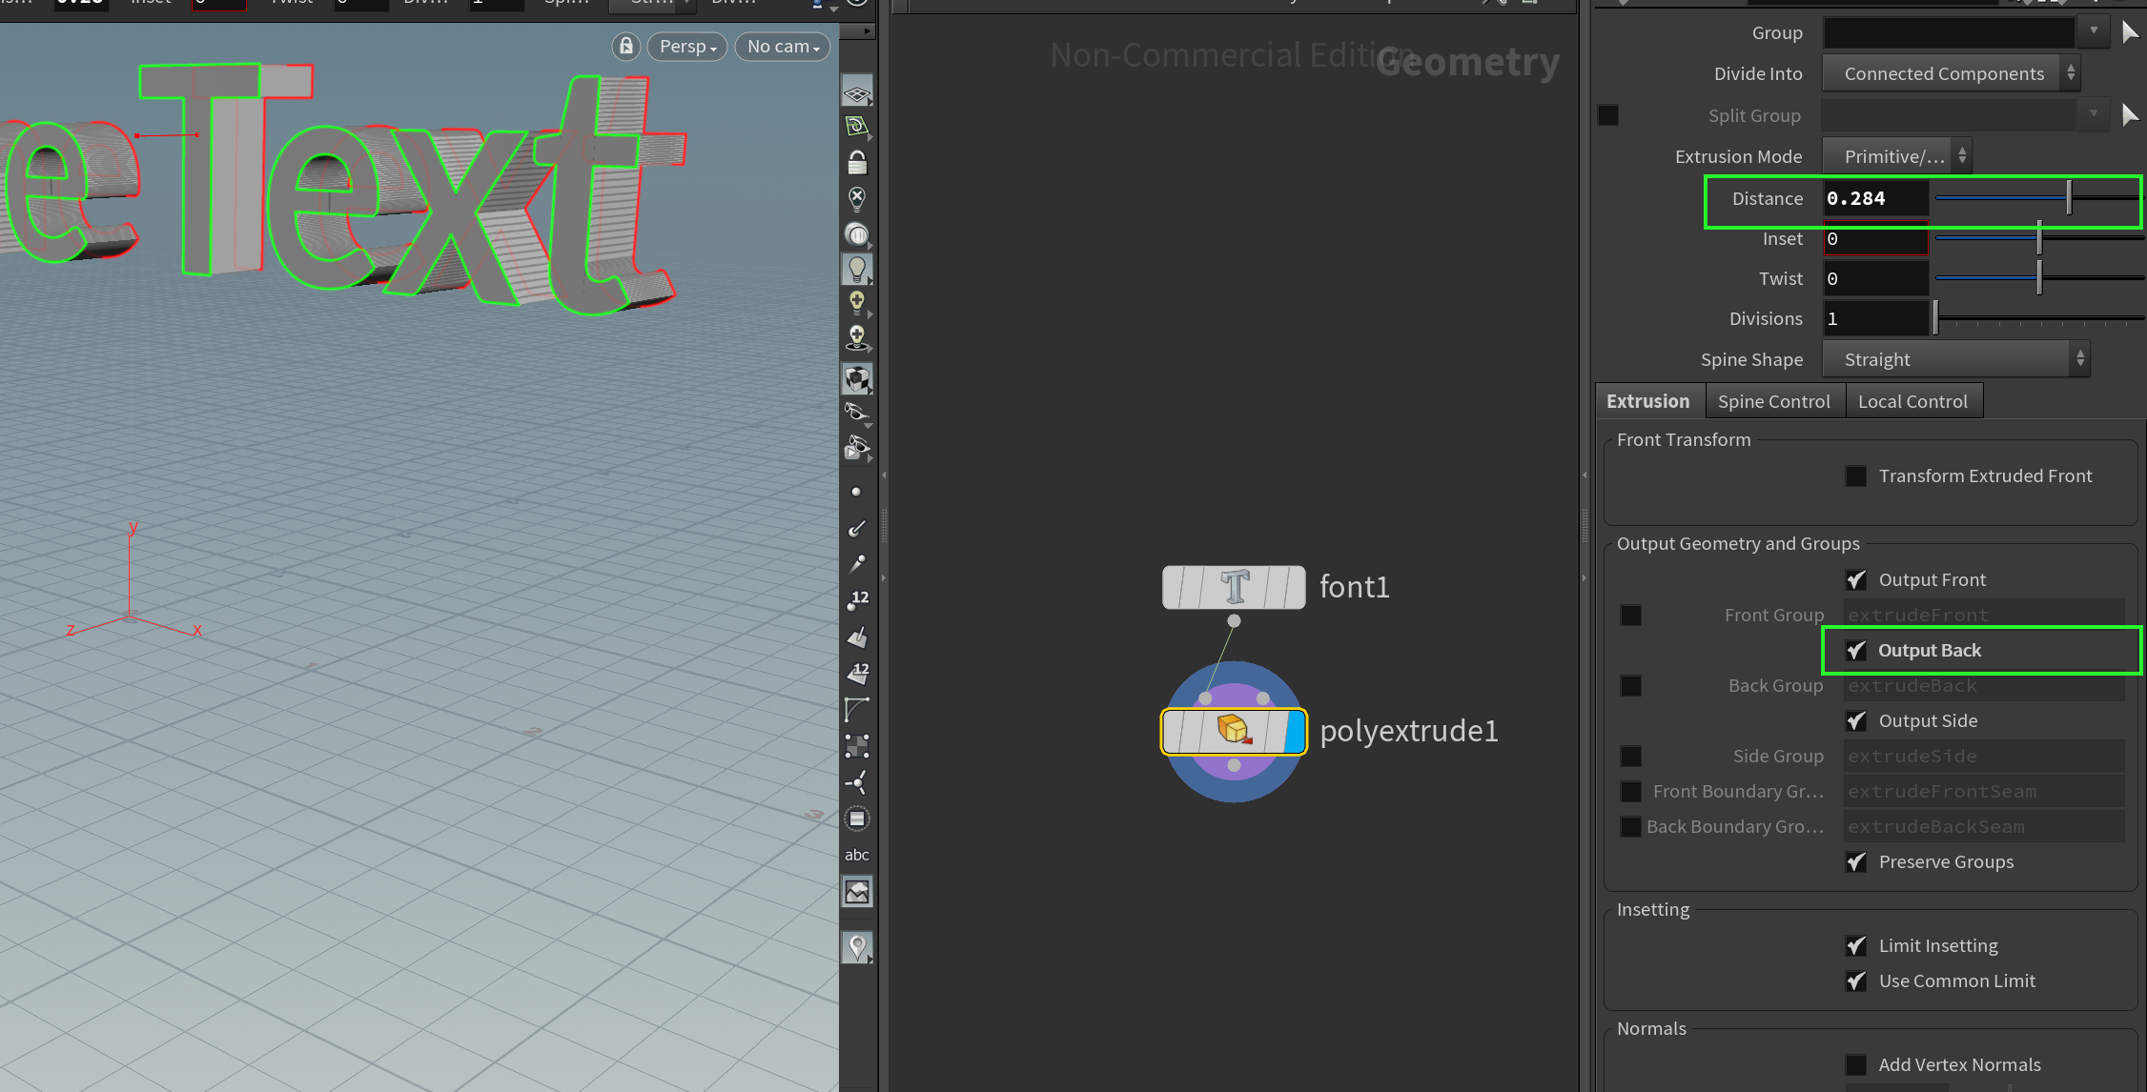The image size is (2147, 1092).
Task: Open the Persp viewport dropdown
Action: (685, 46)
